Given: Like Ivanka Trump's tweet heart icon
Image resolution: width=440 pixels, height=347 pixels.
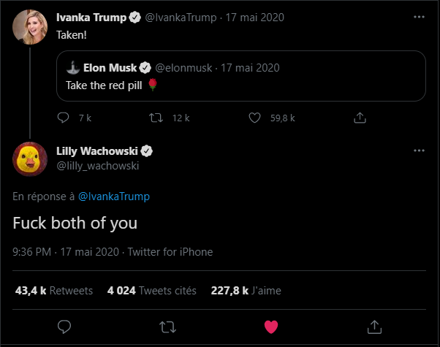Looking at the screenshot, I should point(254,118).
